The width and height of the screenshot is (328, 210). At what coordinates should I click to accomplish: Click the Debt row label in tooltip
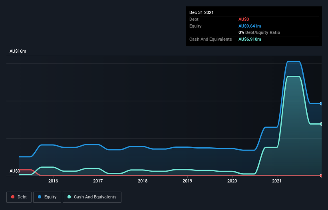194,19
